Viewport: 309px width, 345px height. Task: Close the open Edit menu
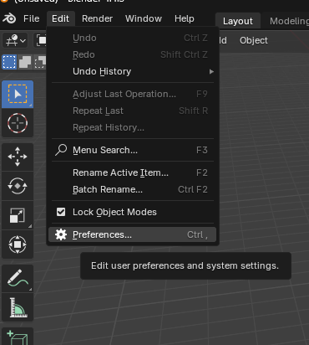point(60,18)
